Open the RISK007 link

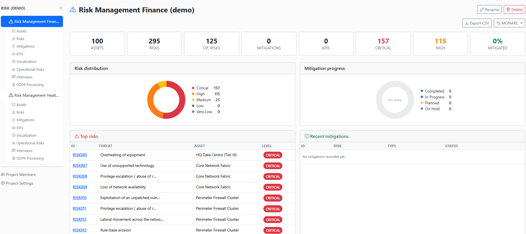80,165
